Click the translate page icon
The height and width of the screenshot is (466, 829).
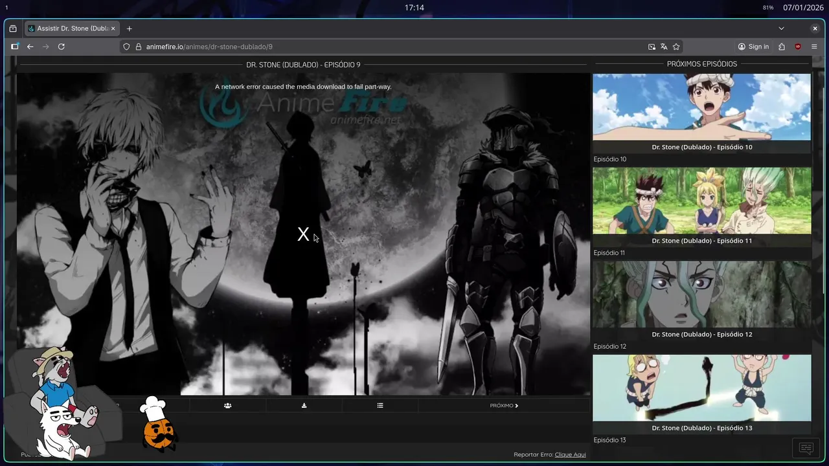(x=664, y=47)
